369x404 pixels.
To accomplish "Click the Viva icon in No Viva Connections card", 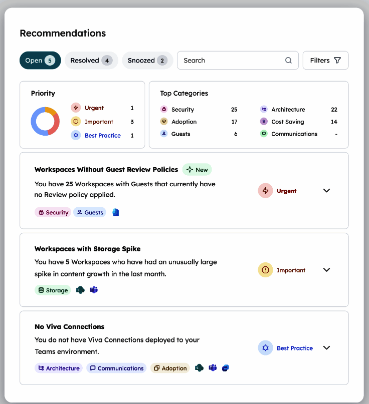I will [x=226, y=368].
